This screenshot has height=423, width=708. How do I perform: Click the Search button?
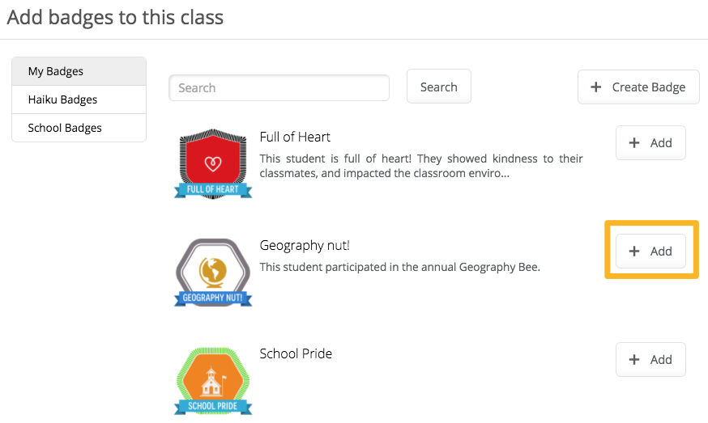[x=439, y=87]
